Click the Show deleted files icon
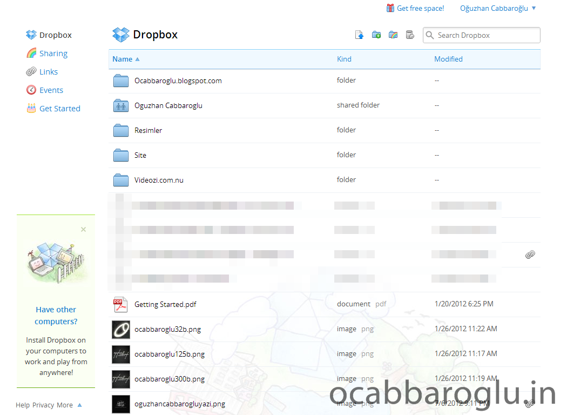The width and height of the screenshot is (567, 415). tap(410, 35)
